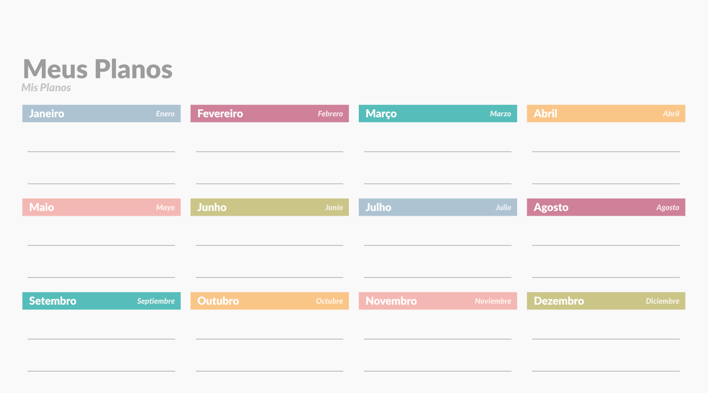Select the Setembro teal header
Screen dimensions: 708x393
[x=101, y=301]
